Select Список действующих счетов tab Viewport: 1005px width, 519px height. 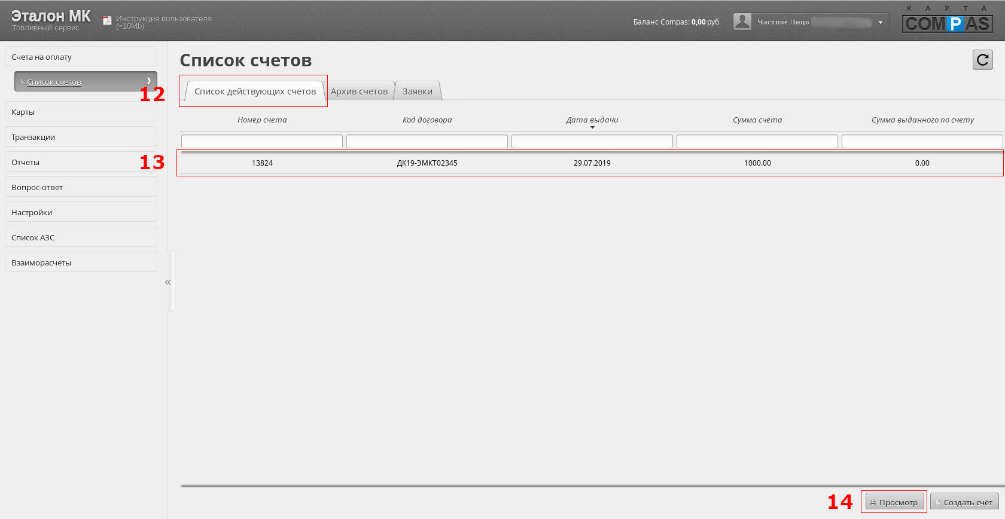255,91
